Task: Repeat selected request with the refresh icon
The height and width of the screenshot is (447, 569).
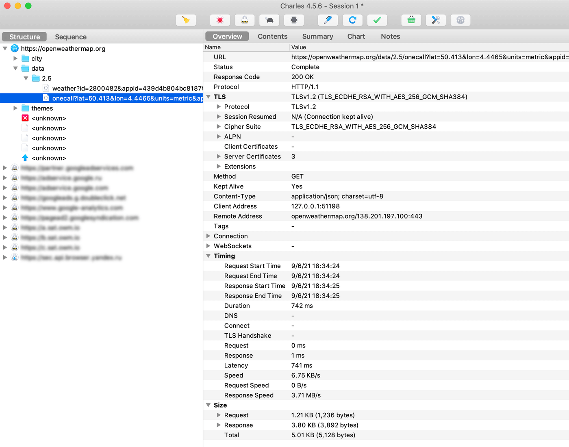Action: point(353,20)
